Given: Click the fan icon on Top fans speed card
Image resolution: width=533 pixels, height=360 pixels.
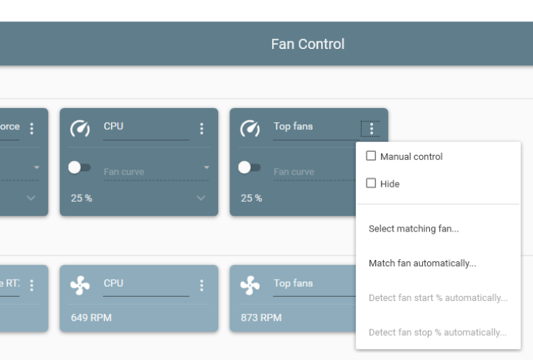Looking at the screenshot, I should 249,285.
